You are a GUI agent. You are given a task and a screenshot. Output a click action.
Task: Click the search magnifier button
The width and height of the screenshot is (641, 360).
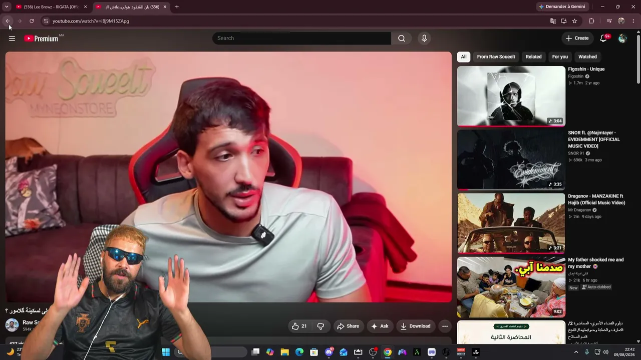402,38
